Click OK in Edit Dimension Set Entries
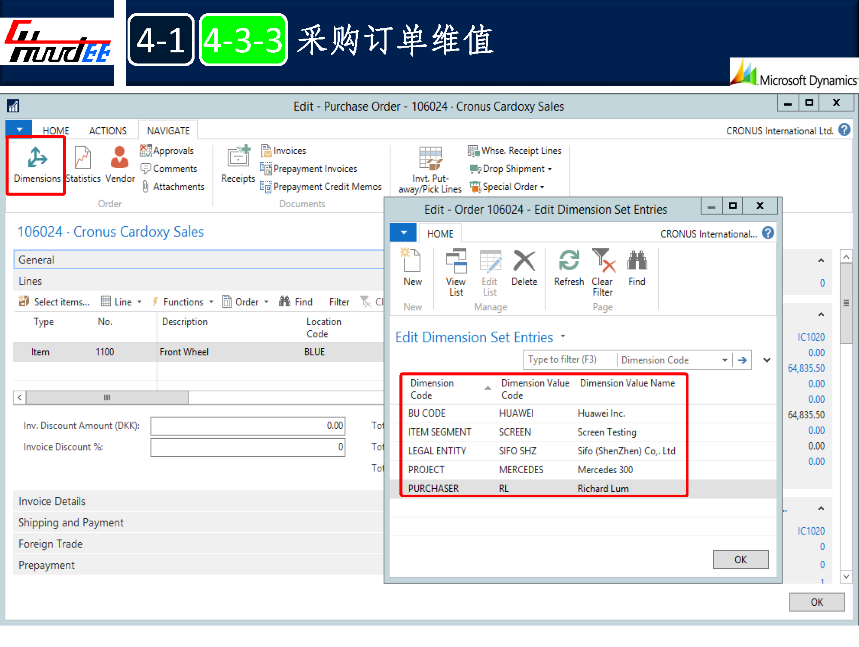The image size is (859, 647). point(740,559)
